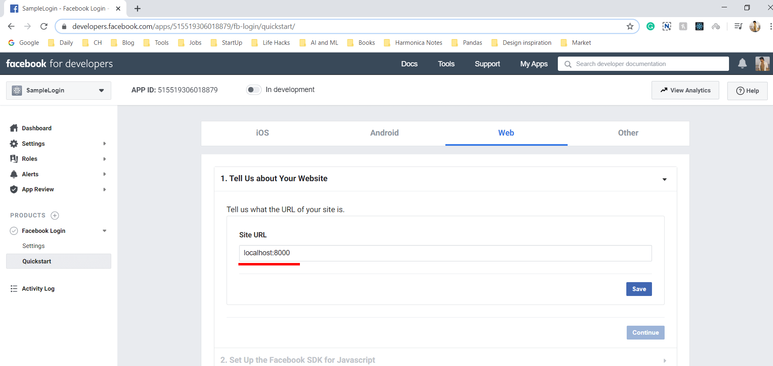Open View Analytics
773x366 pixels.
685,90
